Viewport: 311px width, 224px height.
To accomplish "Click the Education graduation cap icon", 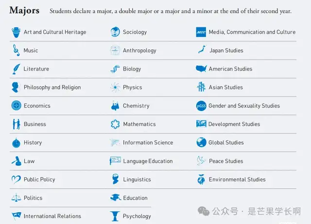I will [x=115, y=198].
